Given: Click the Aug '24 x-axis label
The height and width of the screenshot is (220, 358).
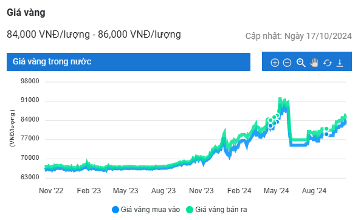Looking at the screenshot, I should (x=314, y=191).
